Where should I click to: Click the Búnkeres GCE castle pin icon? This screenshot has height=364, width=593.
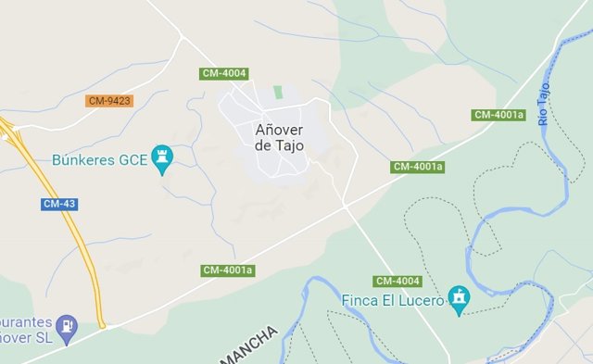click(x=162, y=159)
